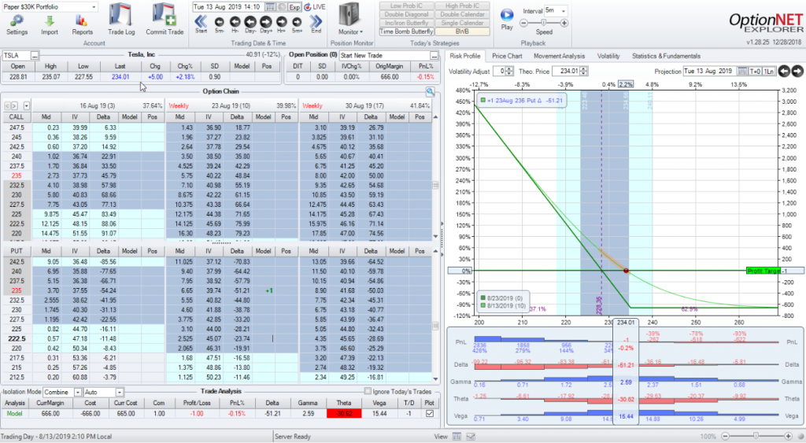The width and height of the screenshot is (806, 443).
Task: Open the Reports icon
Action: [x=82, y=24]
